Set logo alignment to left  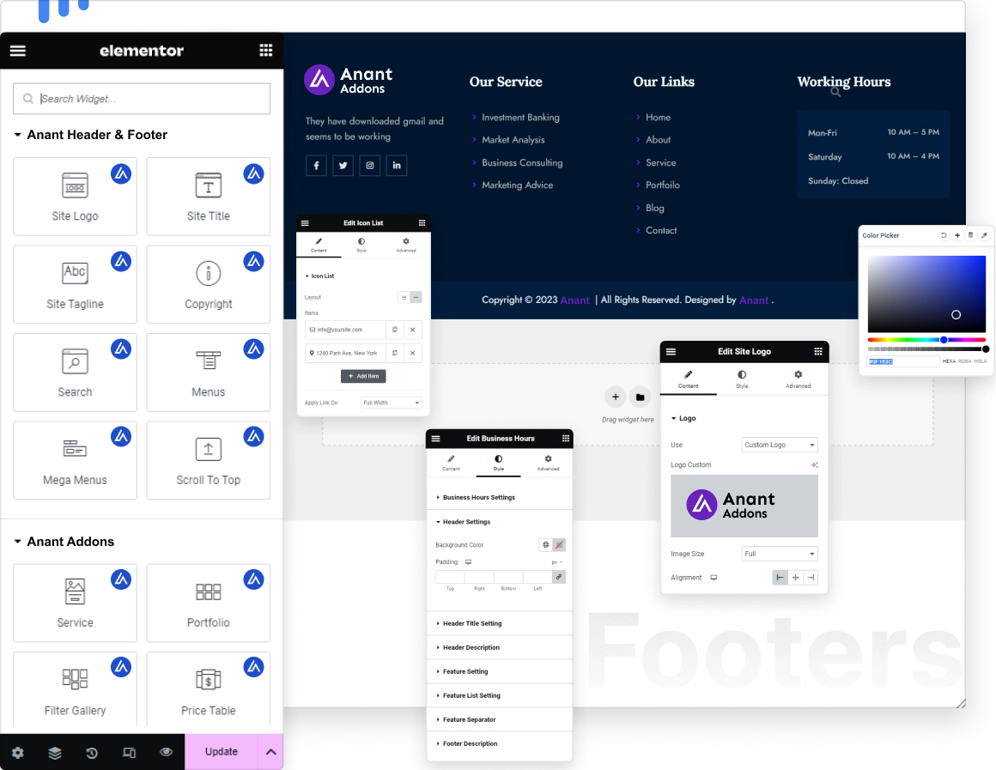coord(780,578)
